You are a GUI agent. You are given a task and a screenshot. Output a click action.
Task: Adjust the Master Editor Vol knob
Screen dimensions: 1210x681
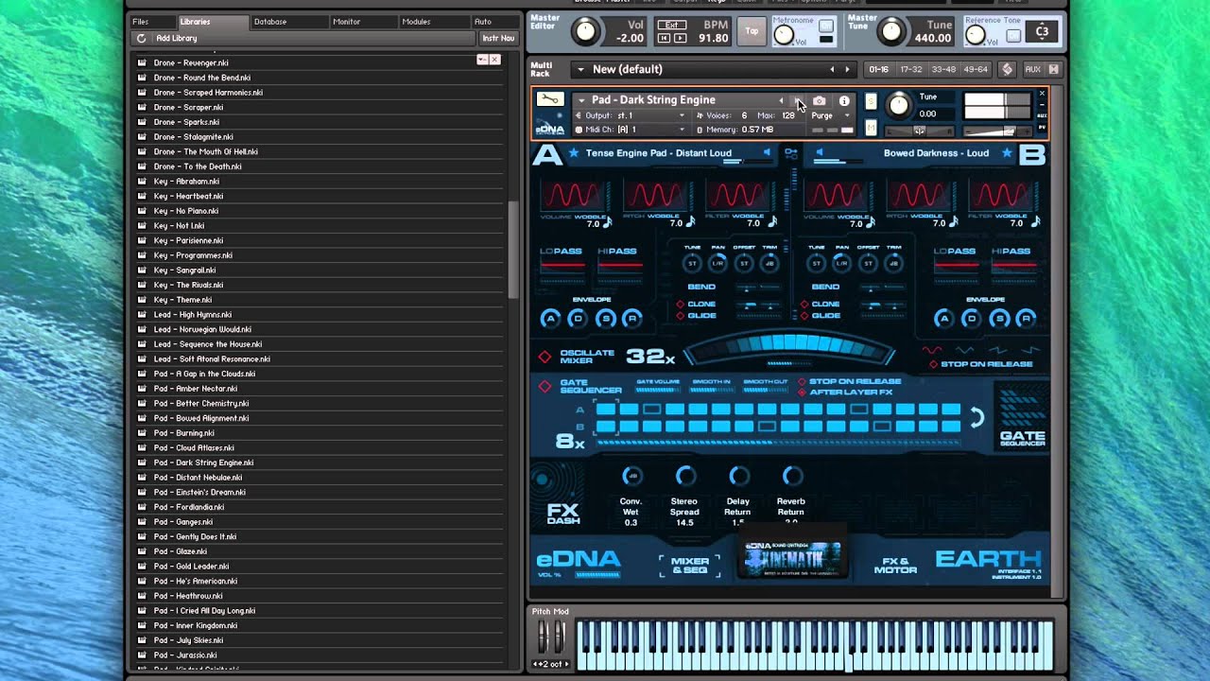click(586, 32)
